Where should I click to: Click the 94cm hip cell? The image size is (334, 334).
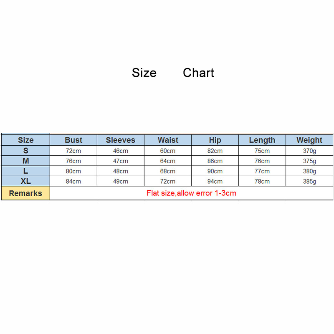pyautogui.click(x=215, y=181)
